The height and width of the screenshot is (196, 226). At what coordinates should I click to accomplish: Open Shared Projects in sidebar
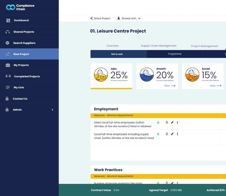(29, 32)
